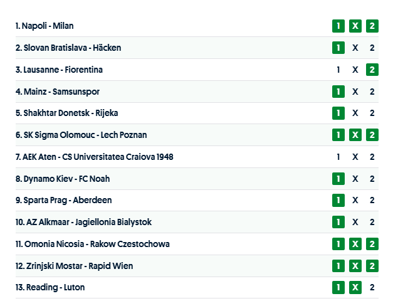Screen dimensions: 393x306
Task: Deselect draw X for Reading - Luton
Action: 355,287
